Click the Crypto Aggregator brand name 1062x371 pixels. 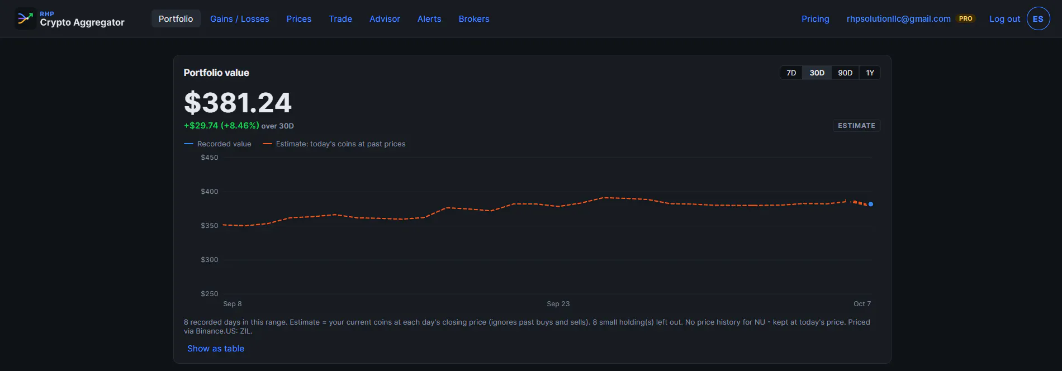[82, 22]
